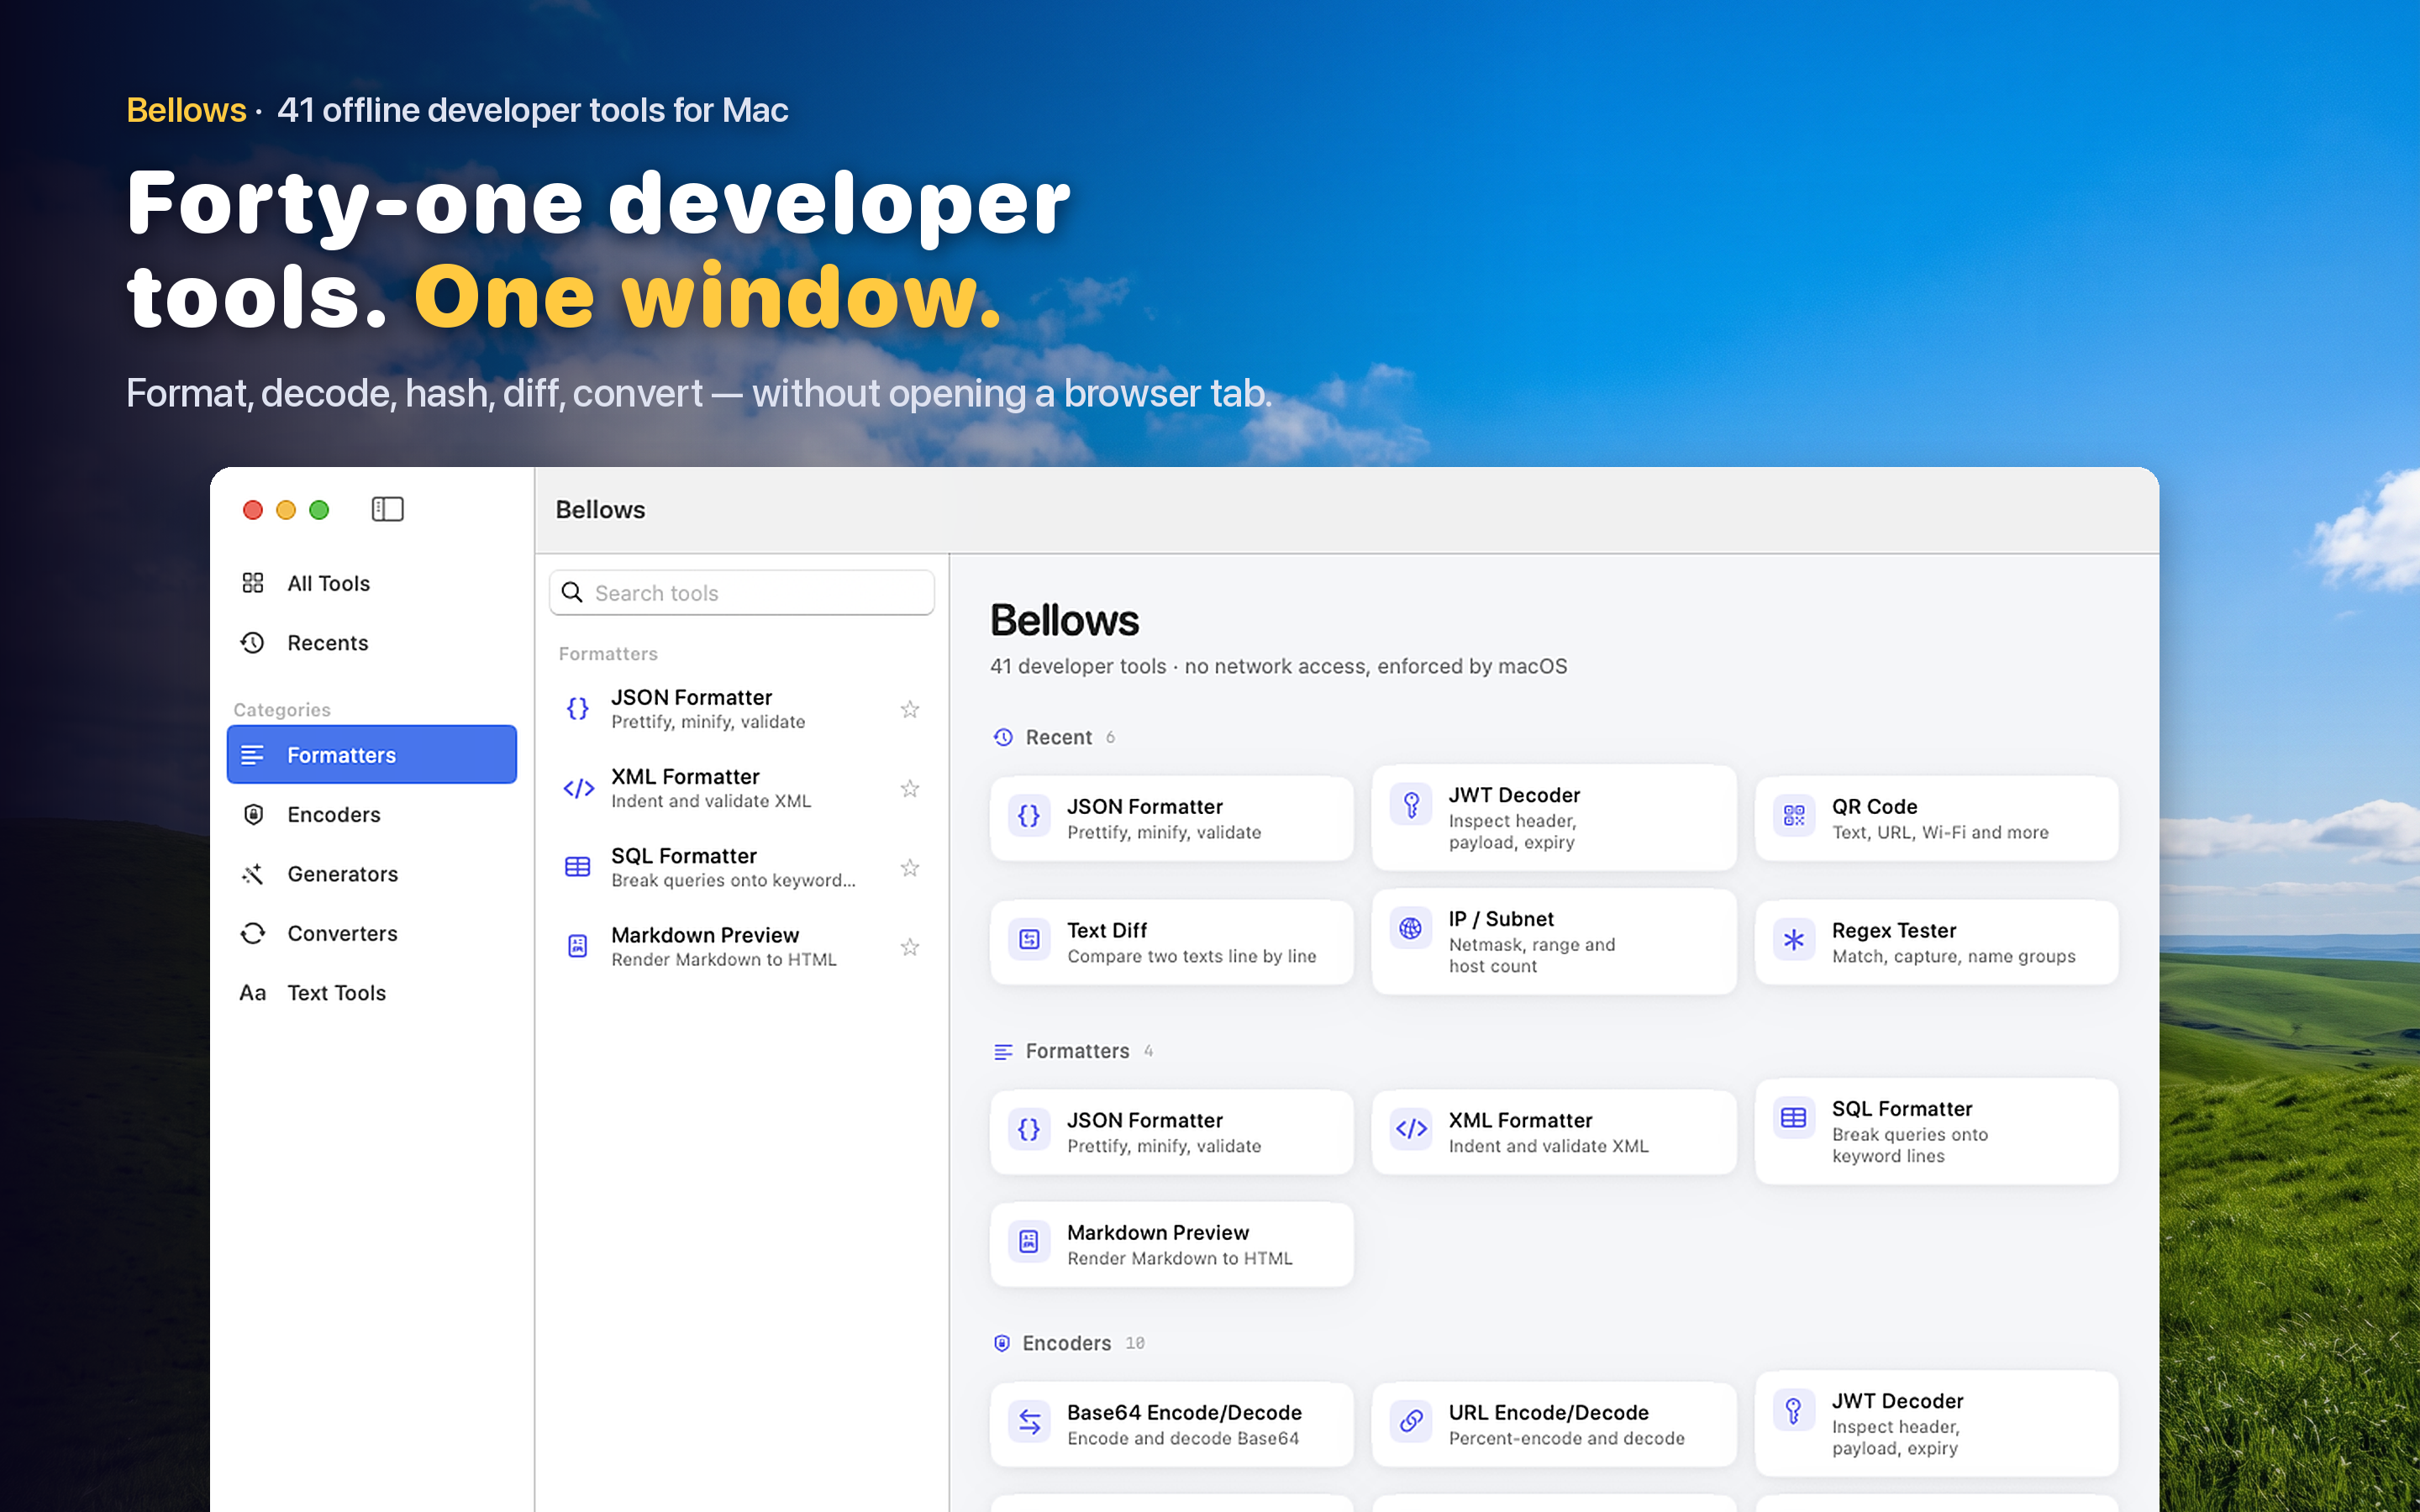Click the IP / Subnet globe icon
2420x1512 pixels.
pyautogui.click(x=1411, y=929)
